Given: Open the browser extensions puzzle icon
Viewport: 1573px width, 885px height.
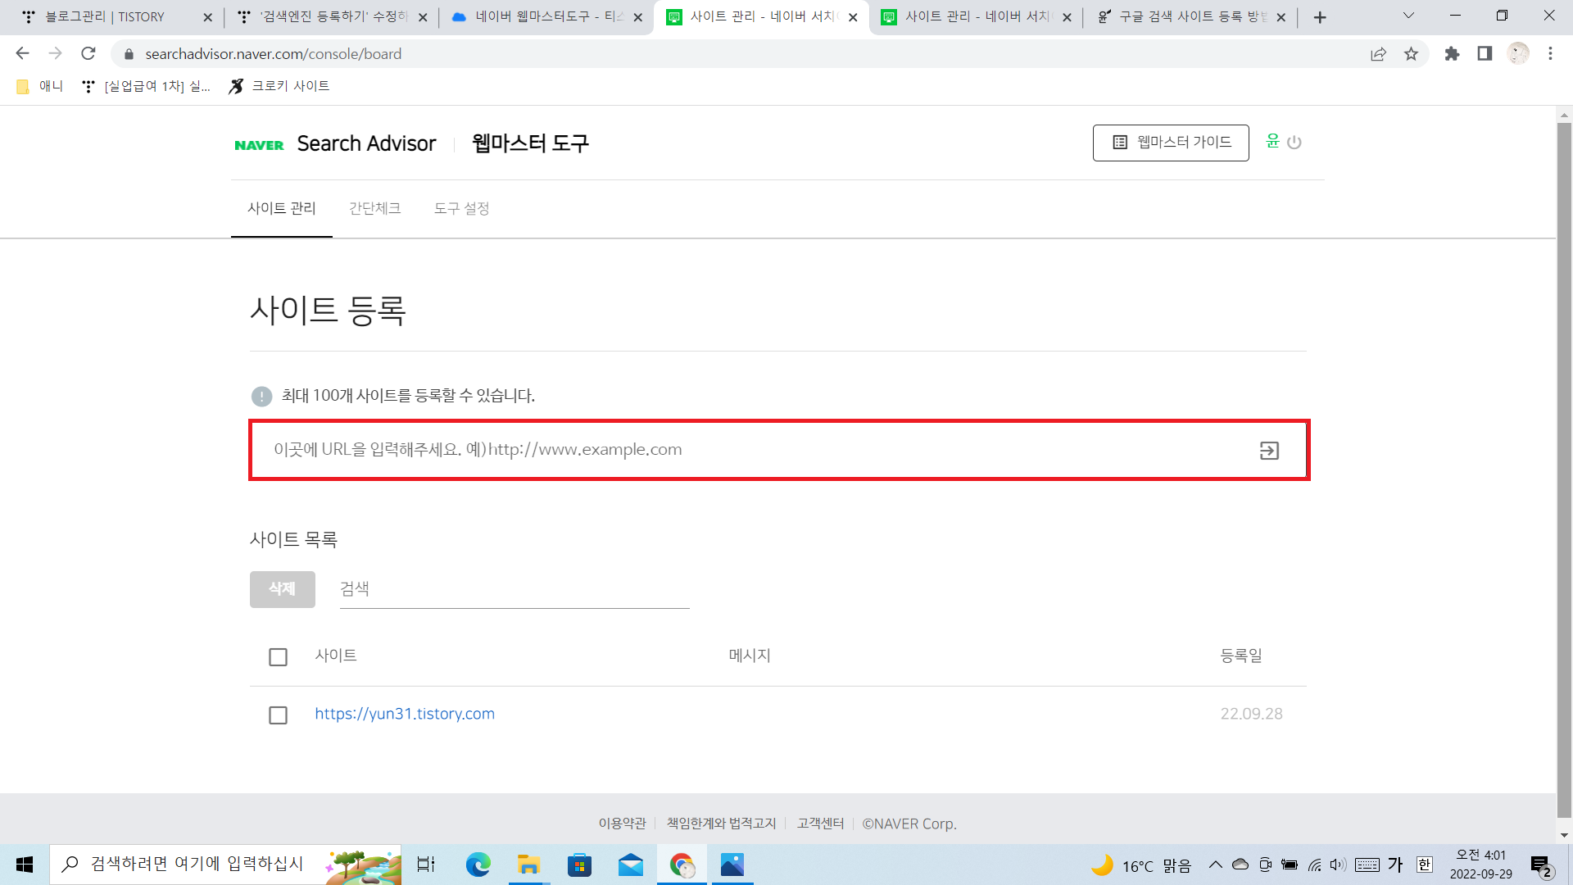Looking at the screenshot, I should click(1452, 54).
